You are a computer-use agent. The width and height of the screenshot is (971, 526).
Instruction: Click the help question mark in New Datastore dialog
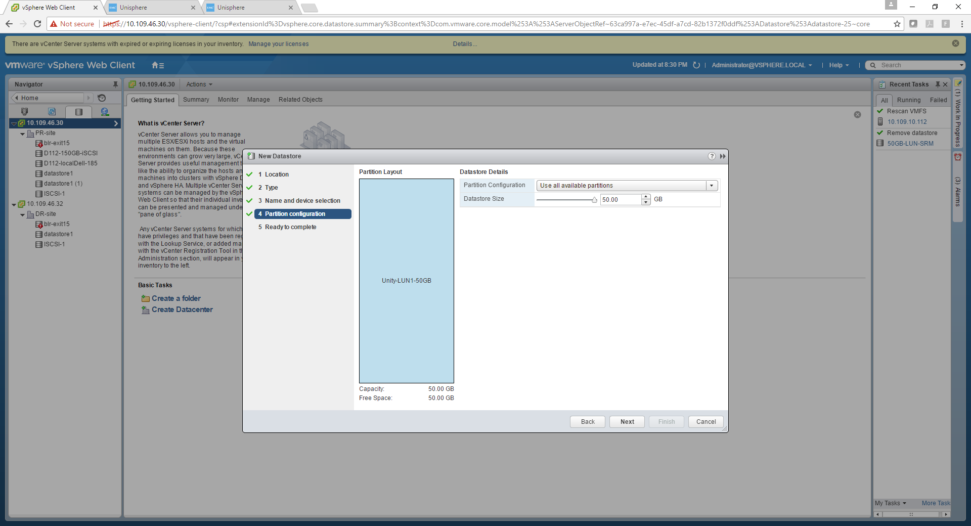click(x=712, y=156)
